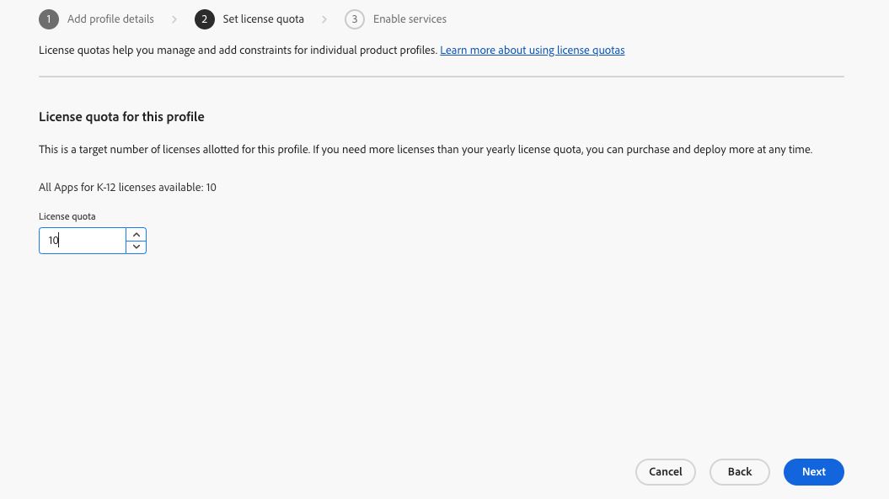
Task: Decrease license quota with down arrow
Action: [136, 247]
